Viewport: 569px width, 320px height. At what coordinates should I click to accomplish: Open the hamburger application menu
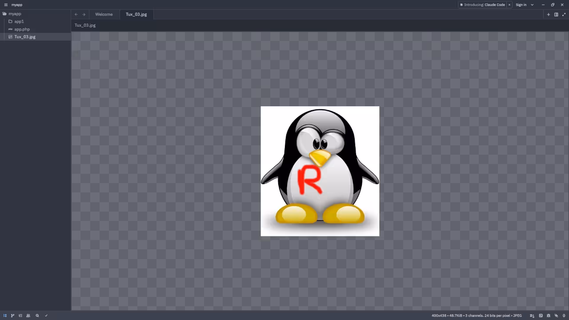6,5
